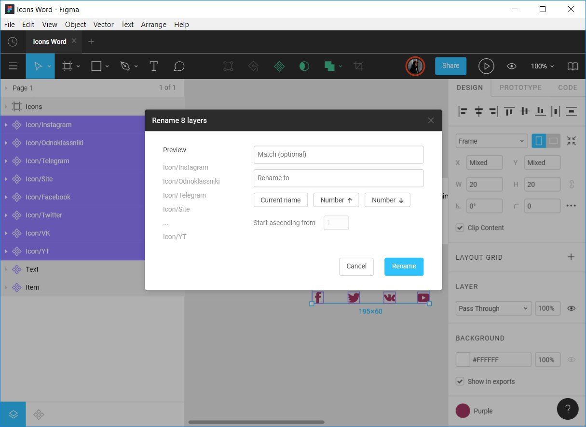
Task: Open the Move tool options arrow
Action: [49, 67]
